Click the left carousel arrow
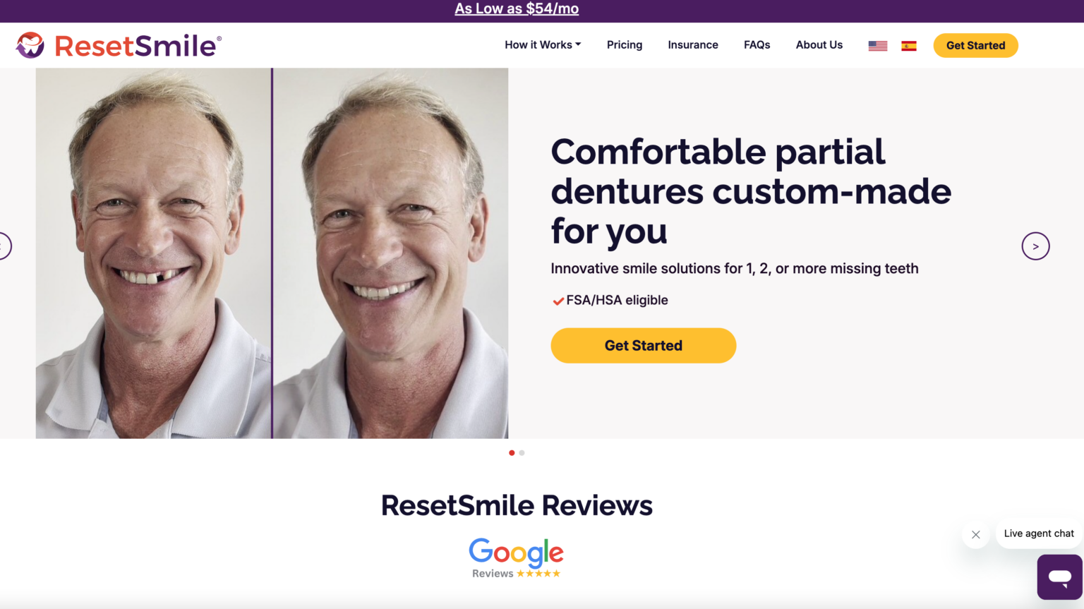 3,246
